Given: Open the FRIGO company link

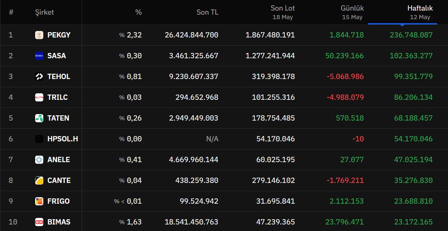Looking at the screenshot, I should coord(58,201).
